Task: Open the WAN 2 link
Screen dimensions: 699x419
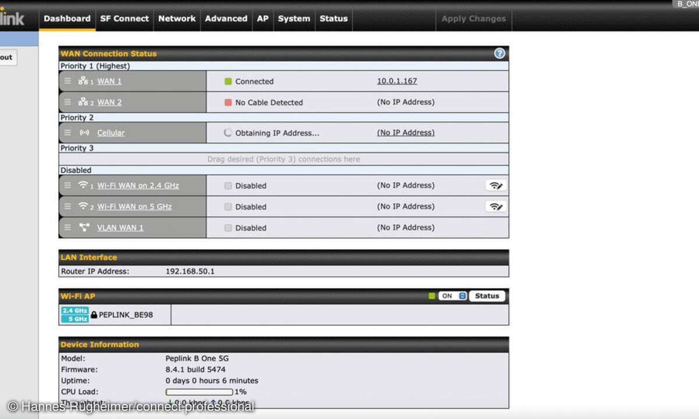Action: coord(110,102)
